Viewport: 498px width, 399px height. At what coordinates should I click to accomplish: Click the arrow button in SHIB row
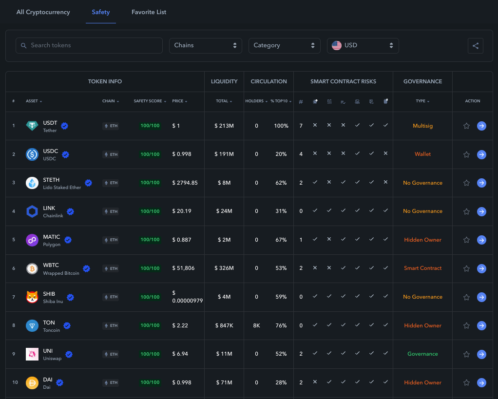point(481,297)
